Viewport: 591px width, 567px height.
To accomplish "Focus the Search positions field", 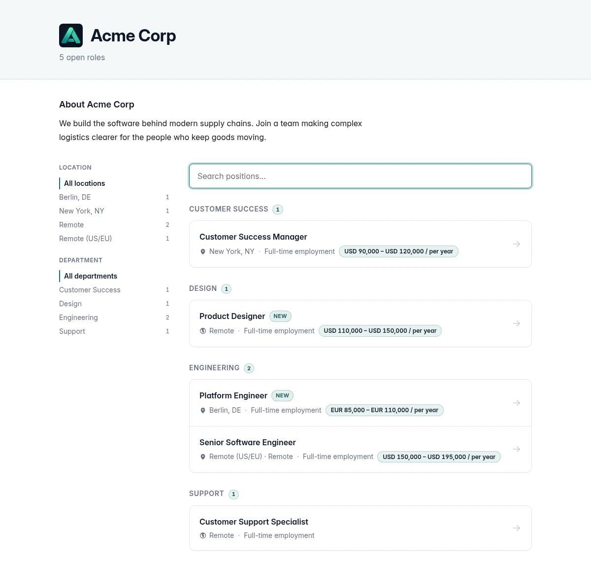I will [x=361, y=176].
